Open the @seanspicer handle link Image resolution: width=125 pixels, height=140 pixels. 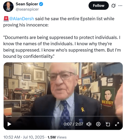click(27, 9)
